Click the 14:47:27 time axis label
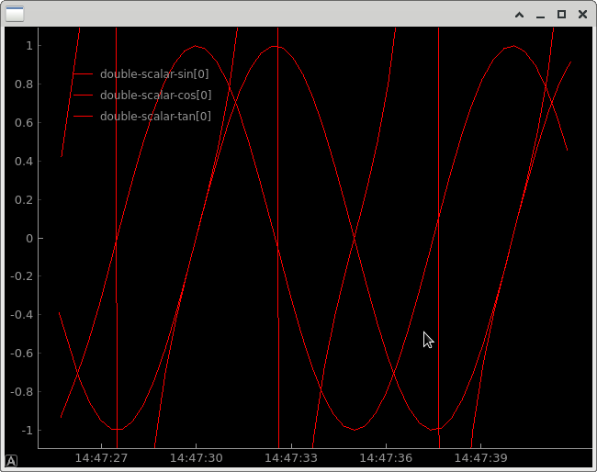 pos(101,457)
